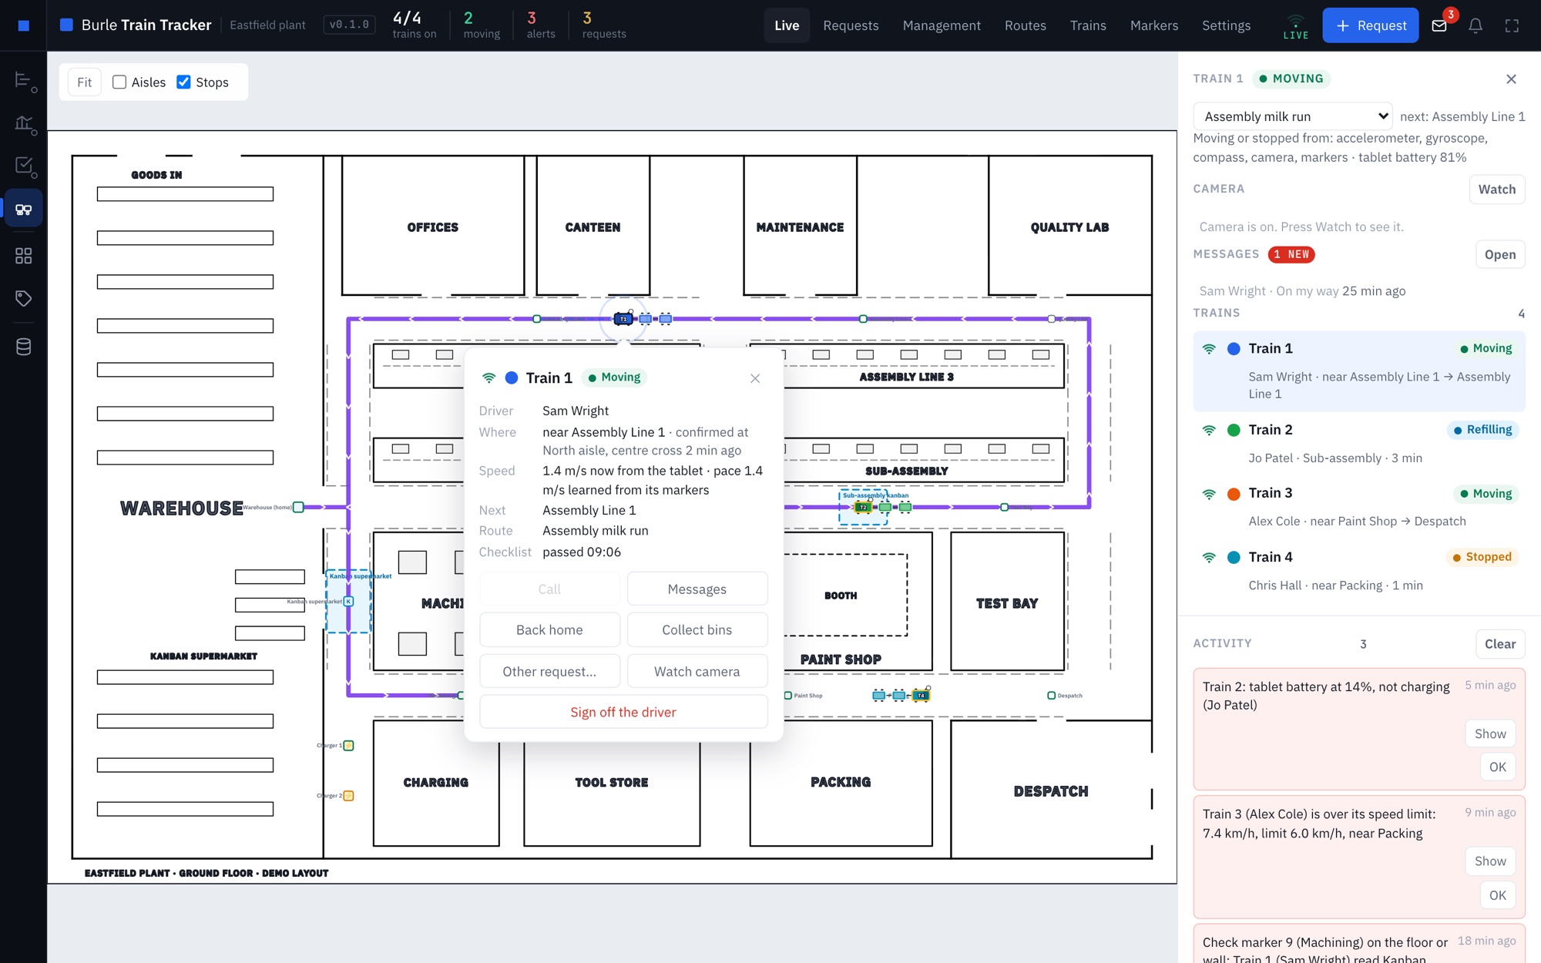The width and height of the screenshot is (1541, 963).
Task: Open the tag sidebar icon
Action: point(24,299)
